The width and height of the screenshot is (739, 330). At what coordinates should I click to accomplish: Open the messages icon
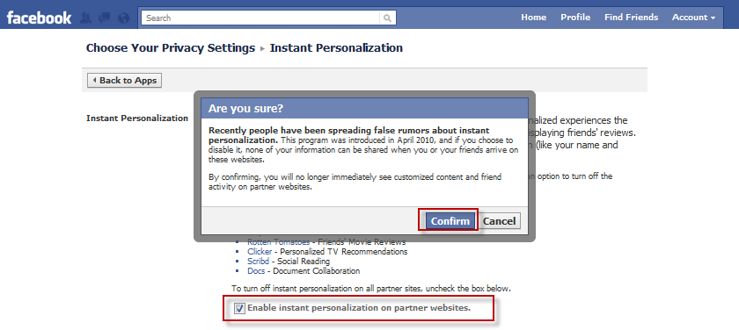coord(104,18)
